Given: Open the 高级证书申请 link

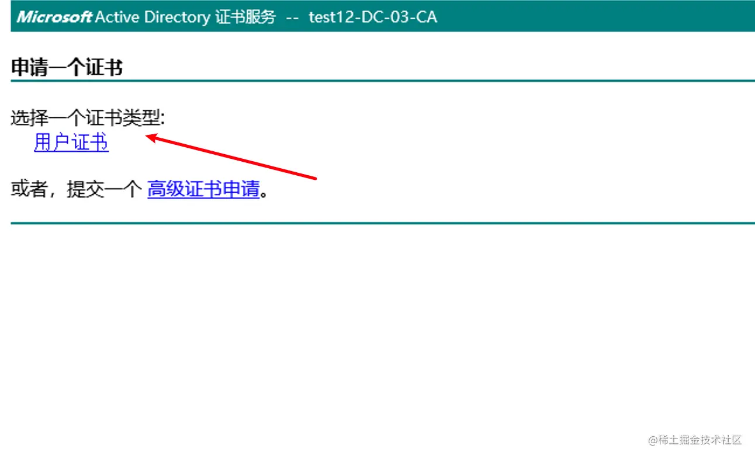Looking at the screenshot, I should 203,189.
